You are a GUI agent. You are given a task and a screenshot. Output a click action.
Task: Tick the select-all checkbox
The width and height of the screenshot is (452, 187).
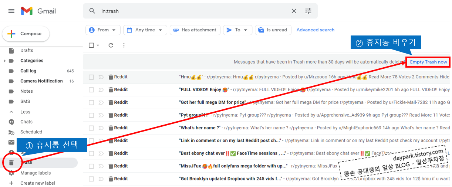(x=91, y=45)
